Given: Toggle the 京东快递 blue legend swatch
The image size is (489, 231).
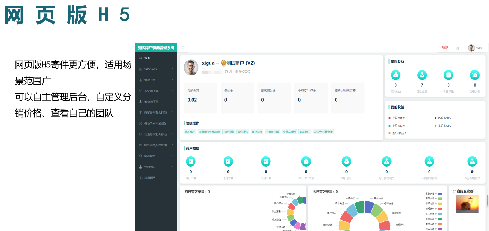Looking at the screenshot, I should click(x=440, y=194).
